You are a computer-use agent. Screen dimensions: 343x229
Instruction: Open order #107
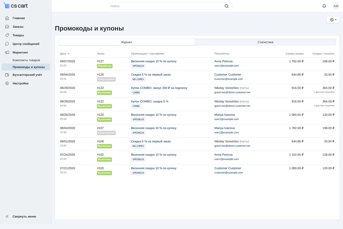100,128
